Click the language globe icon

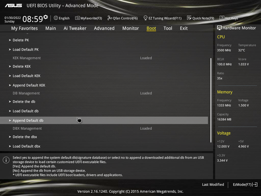(x=56, y=18)
